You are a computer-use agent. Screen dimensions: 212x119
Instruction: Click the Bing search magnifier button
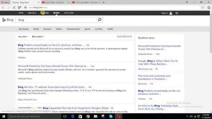pos(100,20)
